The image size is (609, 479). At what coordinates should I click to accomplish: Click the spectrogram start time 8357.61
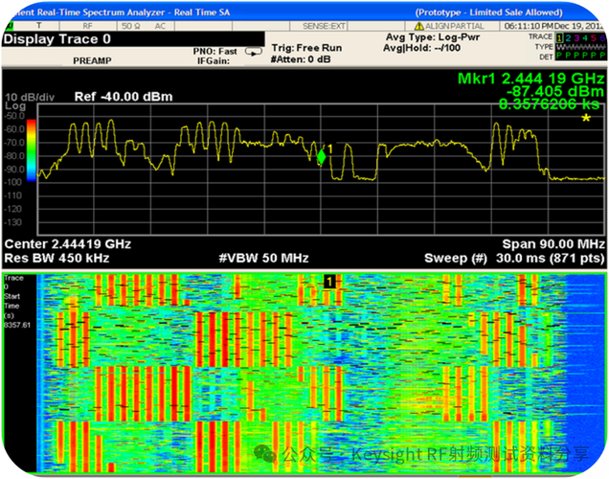click(17, 325)
